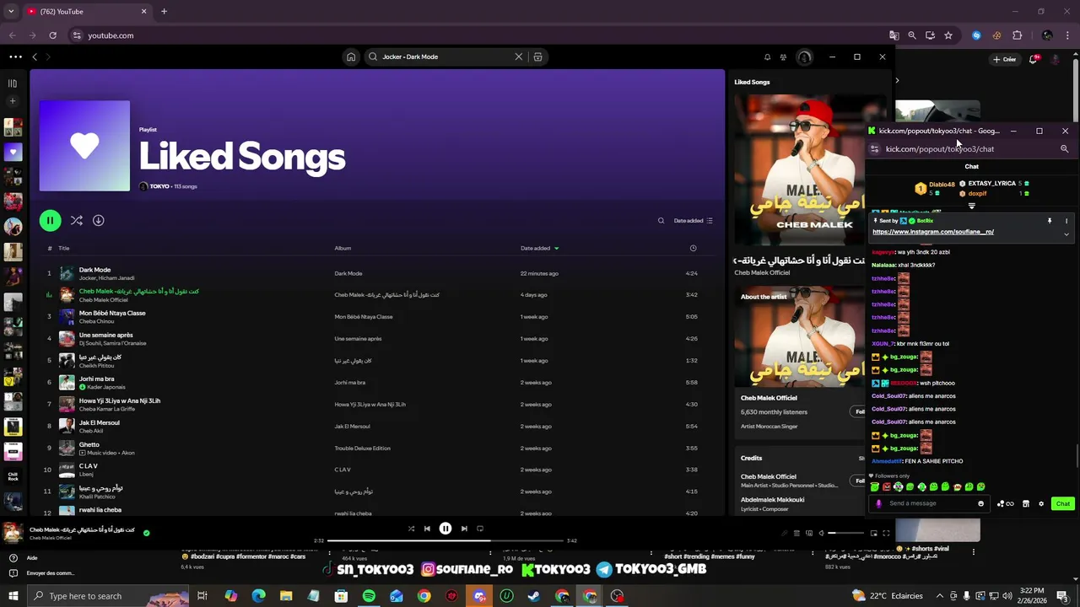Open Spotify from the Windows taskbar

tap(369, 596)
